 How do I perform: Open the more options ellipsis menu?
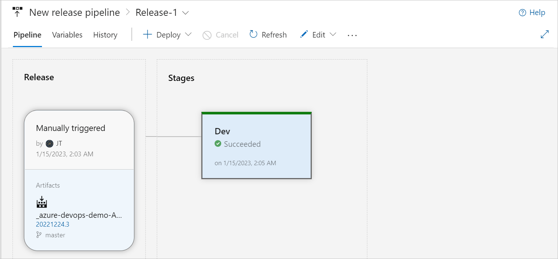[x=352, y=35]
